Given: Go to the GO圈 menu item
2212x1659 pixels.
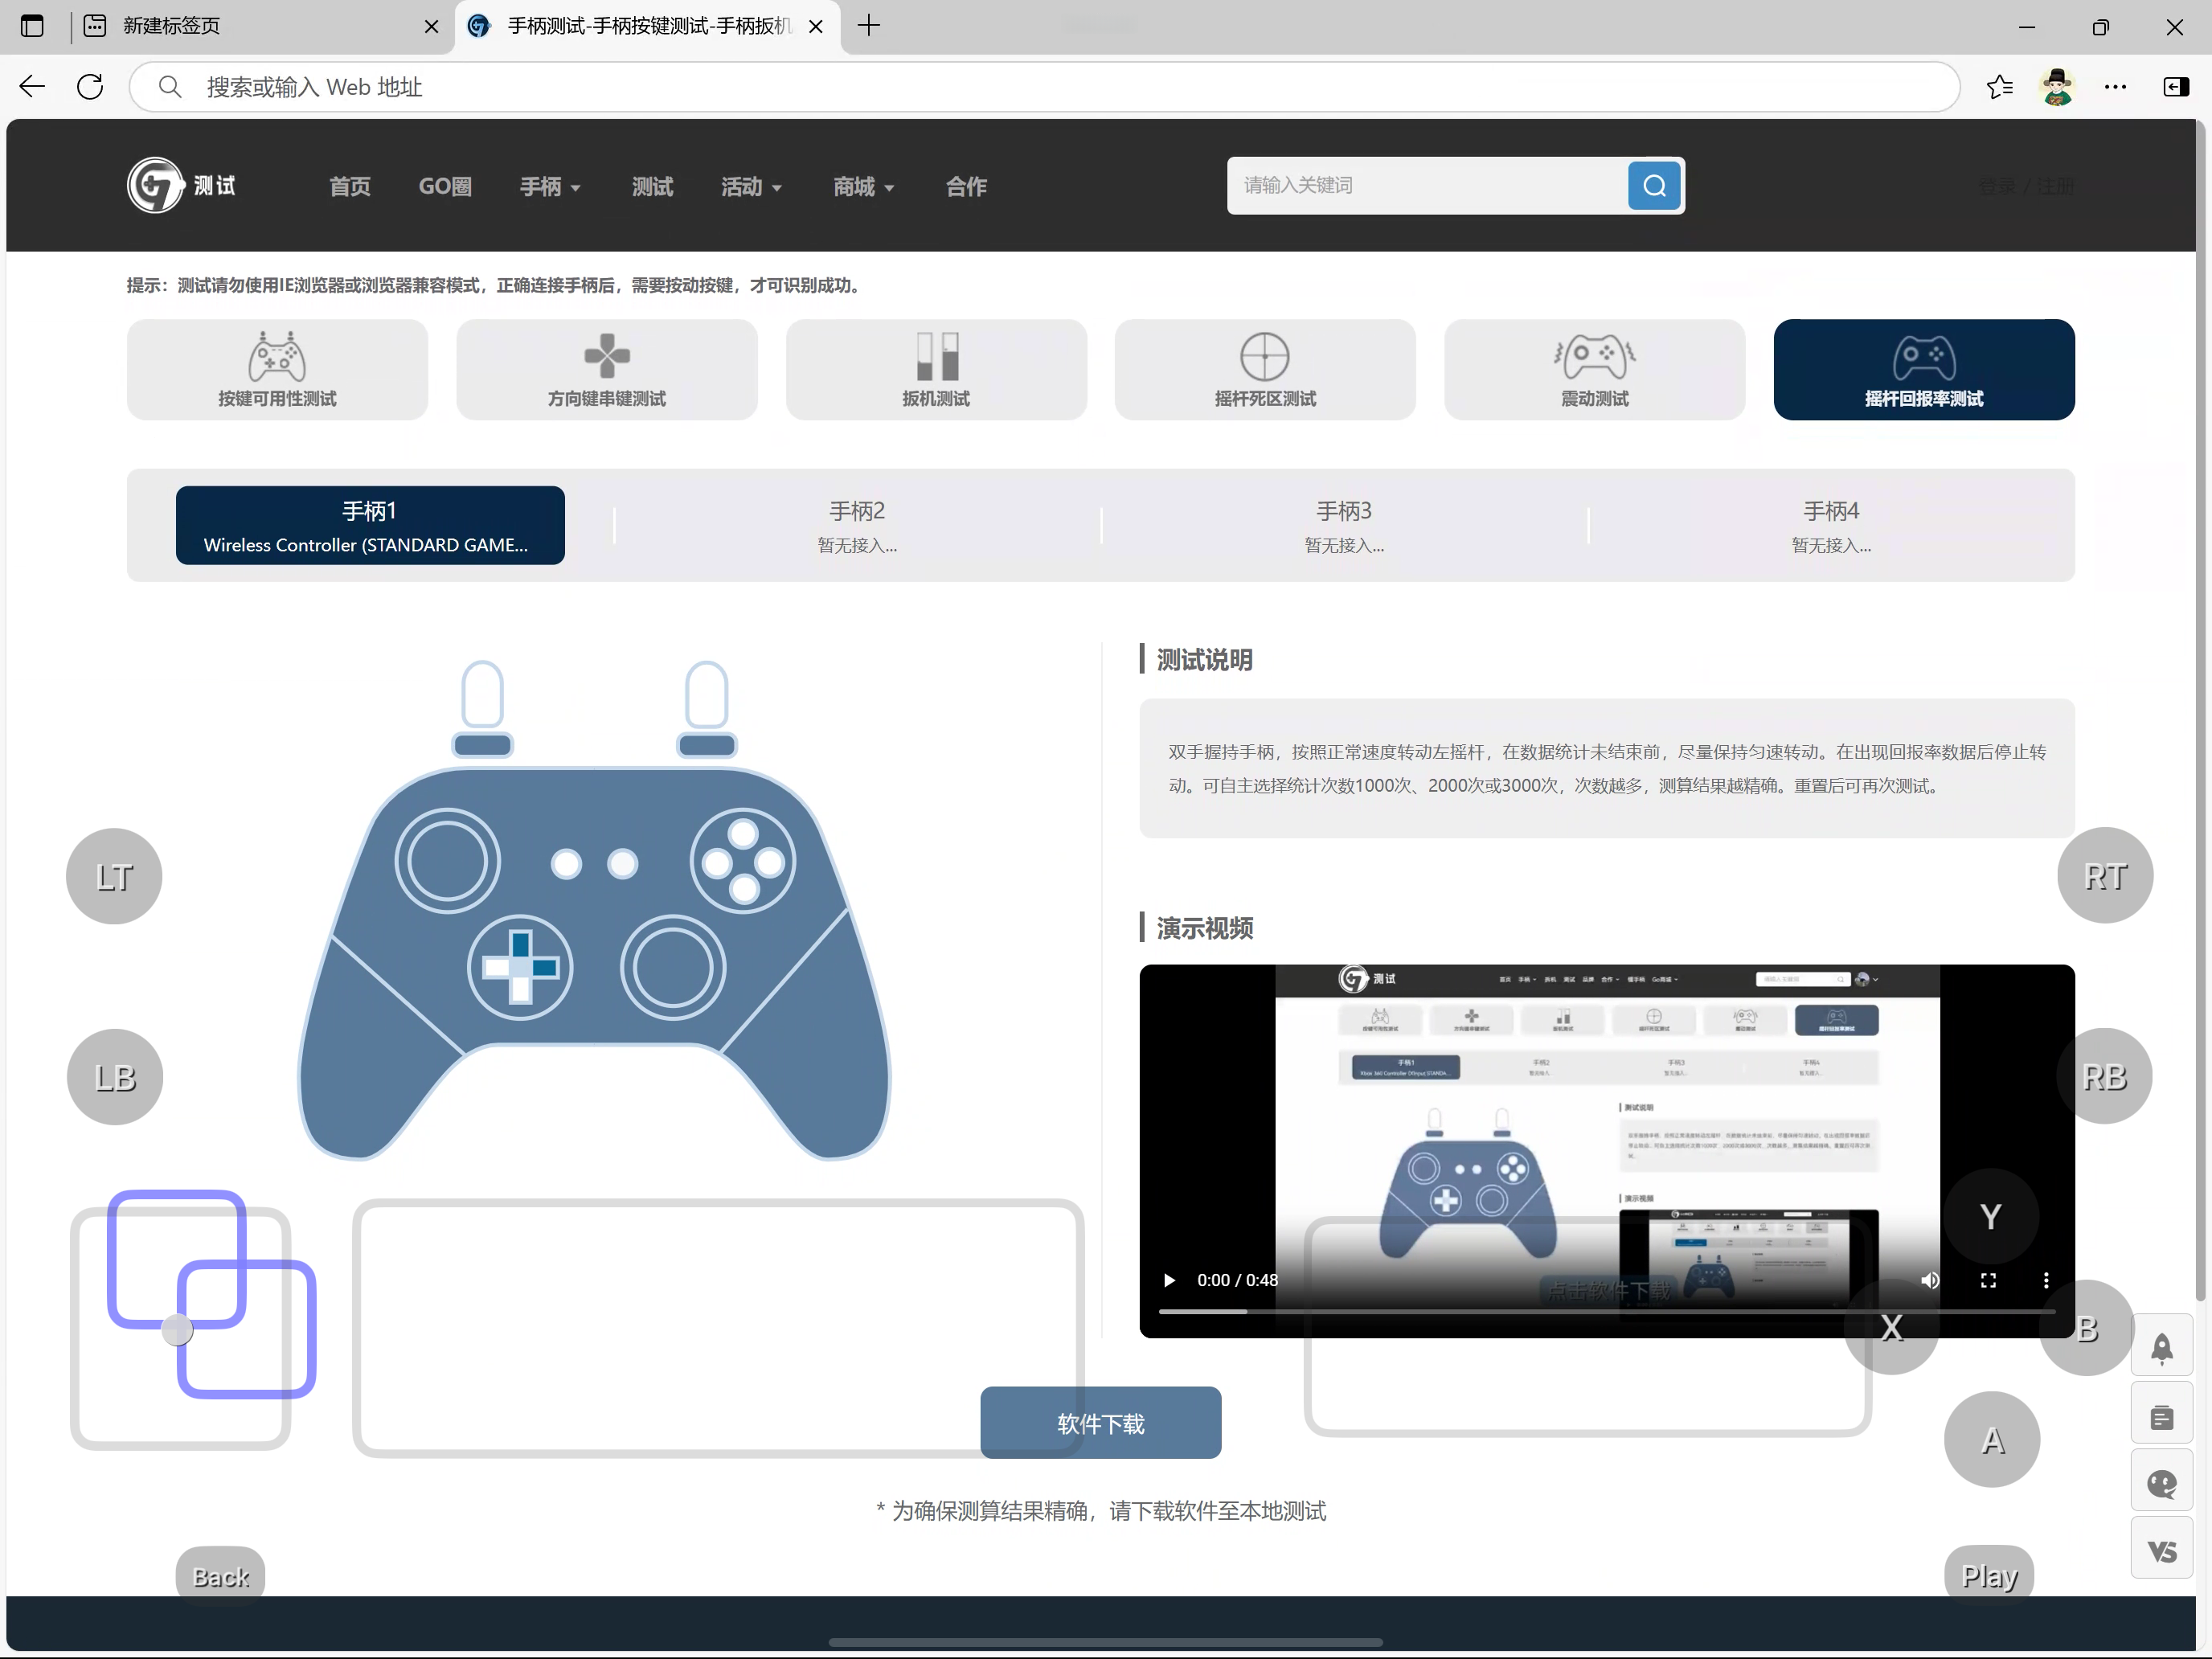Looking at the screenshot, I should point(444,186).
